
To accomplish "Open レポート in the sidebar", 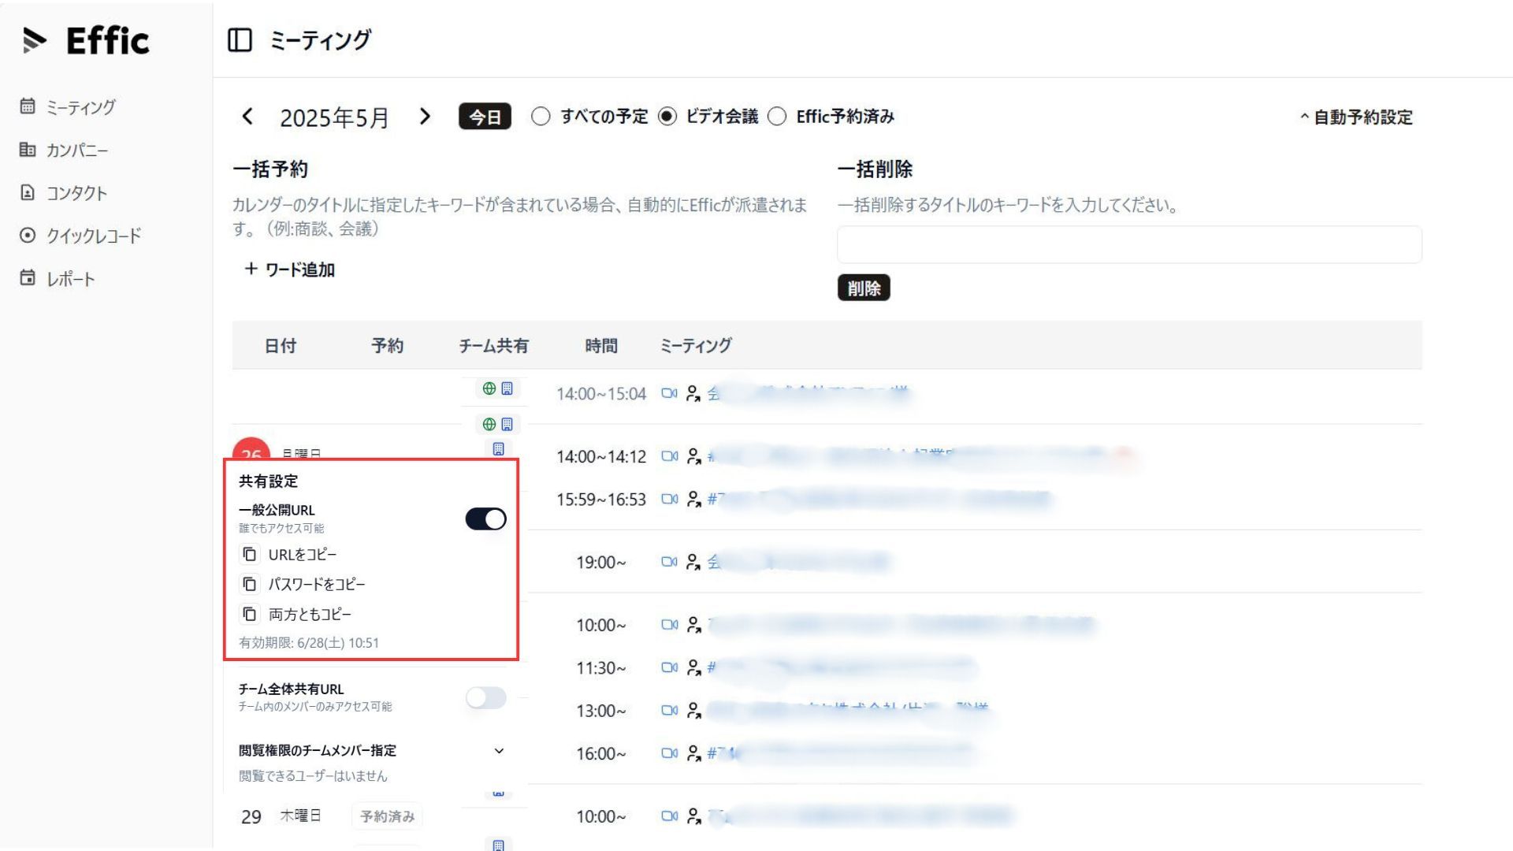I will point(58,278).
